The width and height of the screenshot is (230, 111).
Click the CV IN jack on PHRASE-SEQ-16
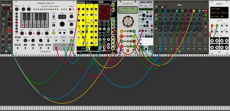pyautogui.click(x=56, y=40)
